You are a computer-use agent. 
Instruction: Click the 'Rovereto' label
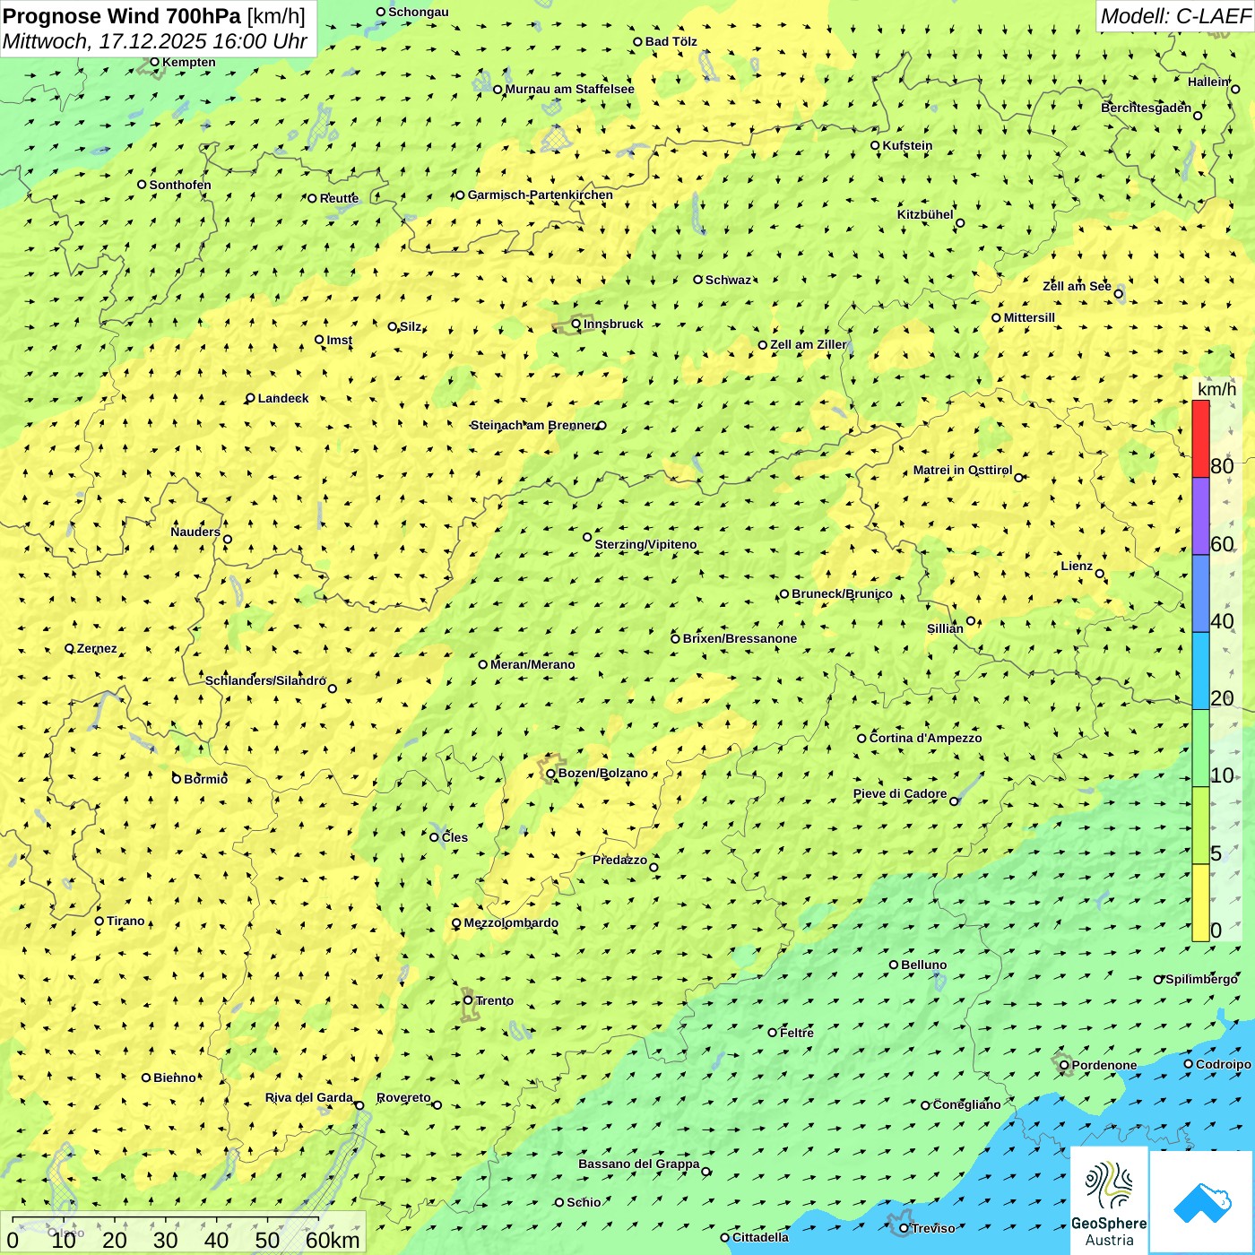403,1097
